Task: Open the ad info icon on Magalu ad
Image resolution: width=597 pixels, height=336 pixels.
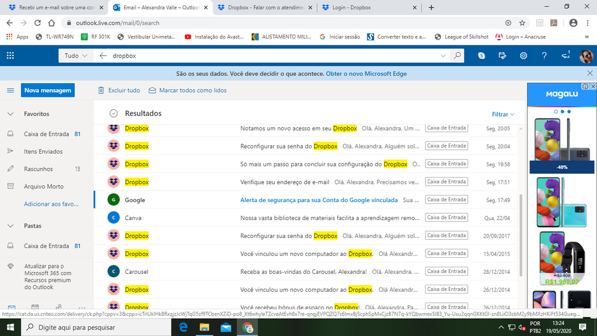Action: [x=586, y=87]
